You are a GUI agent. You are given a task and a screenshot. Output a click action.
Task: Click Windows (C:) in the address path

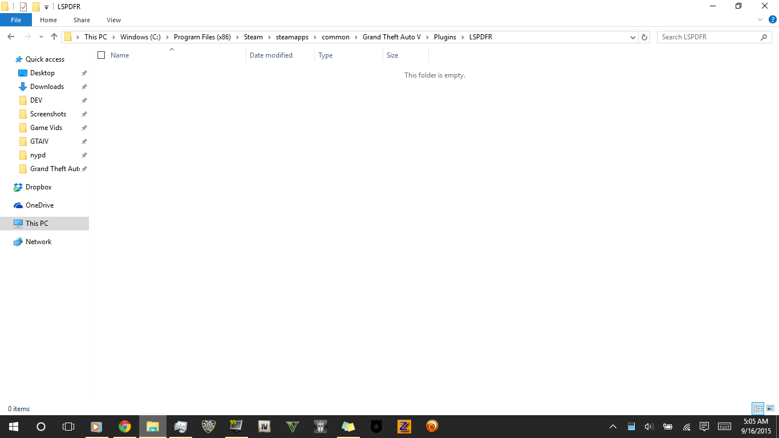(x=140, y=37)
